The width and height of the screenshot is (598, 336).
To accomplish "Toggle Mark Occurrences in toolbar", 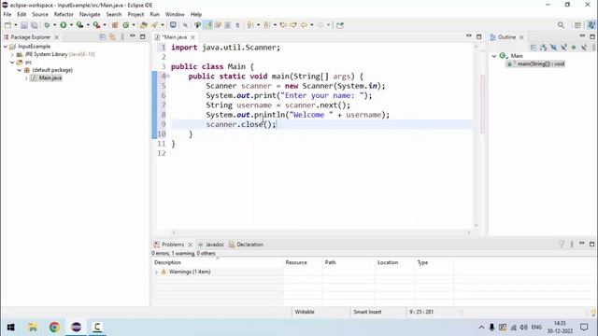I will 207,25.
